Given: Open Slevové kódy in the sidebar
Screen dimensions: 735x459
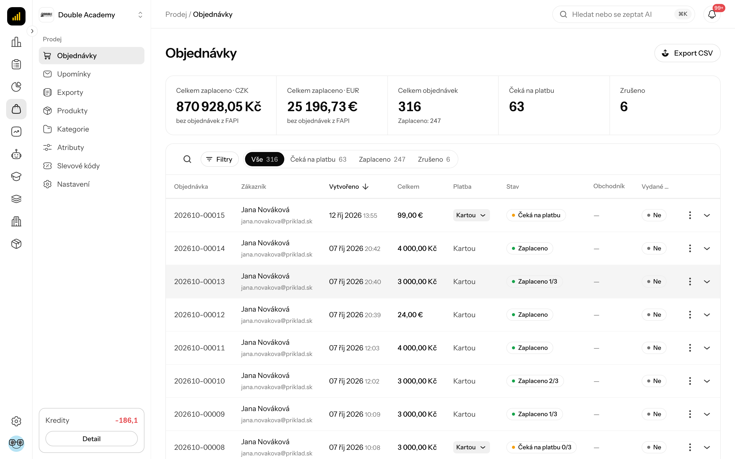Looking at the screenshot, I should (x=91, y=166).
